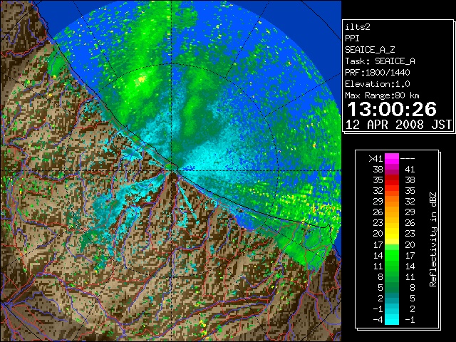The height and width of the screenshot is (342, 456).
Task: Select the "12 APR 2008 JST" date
Action: (x=398, y=125)
